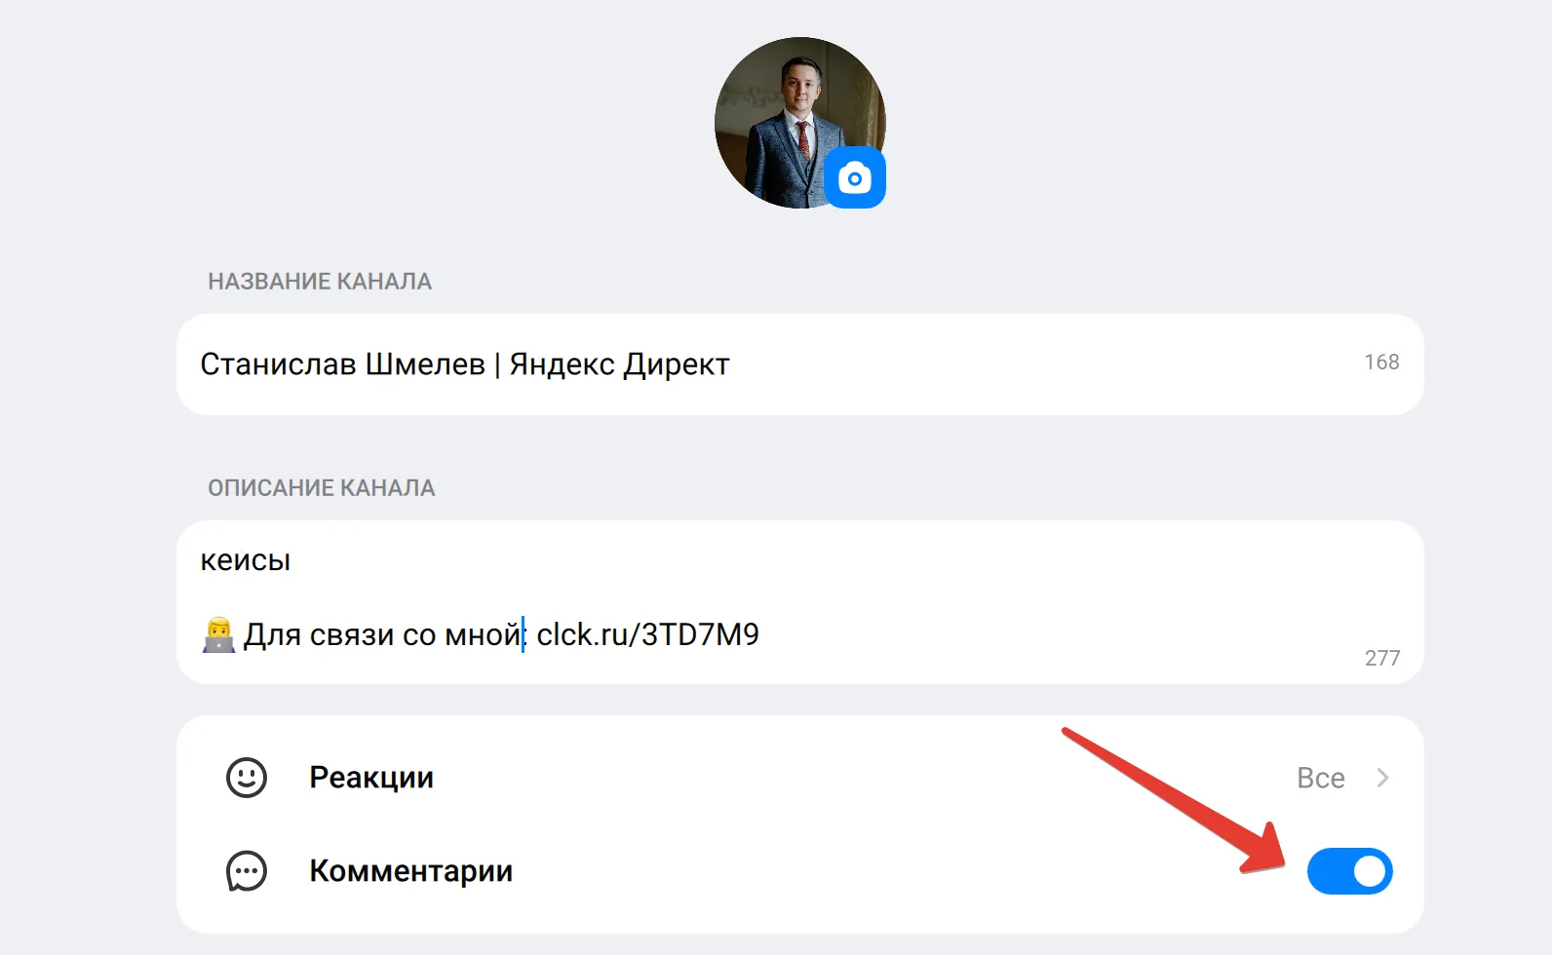Edit the channel description field
Screen dimensions: 1552x955
(x=799, y=602)
